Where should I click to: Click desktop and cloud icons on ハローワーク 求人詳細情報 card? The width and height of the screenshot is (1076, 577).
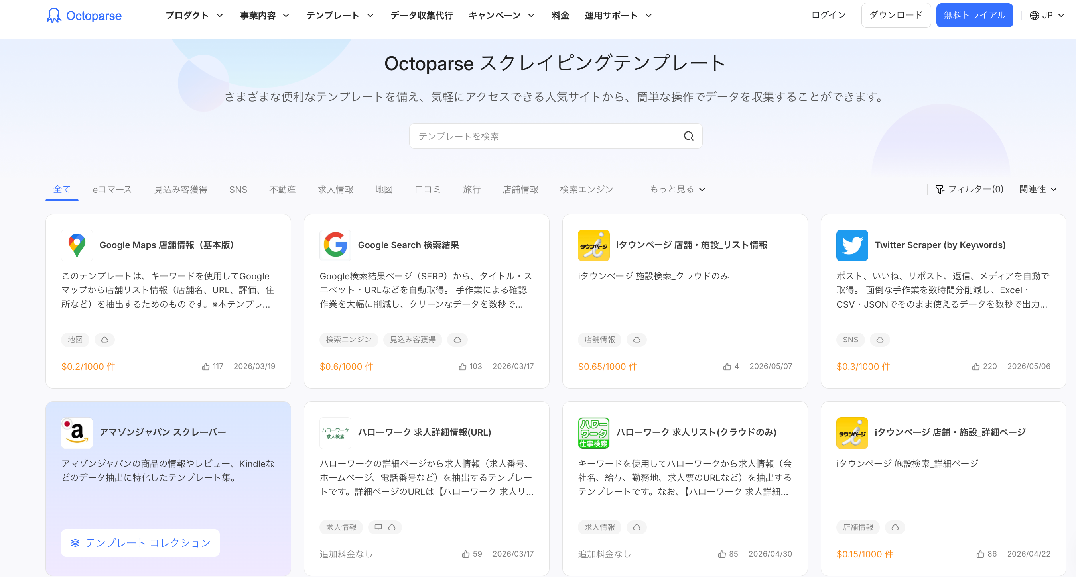click(x=385, y=527)
